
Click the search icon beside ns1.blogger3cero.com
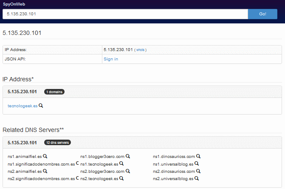click(x=128, y=156)
